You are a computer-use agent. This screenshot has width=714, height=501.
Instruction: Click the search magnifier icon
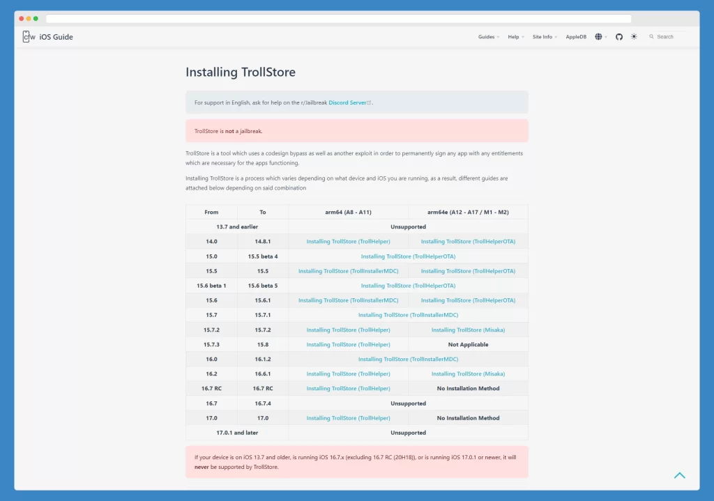(x=651, y=37)
